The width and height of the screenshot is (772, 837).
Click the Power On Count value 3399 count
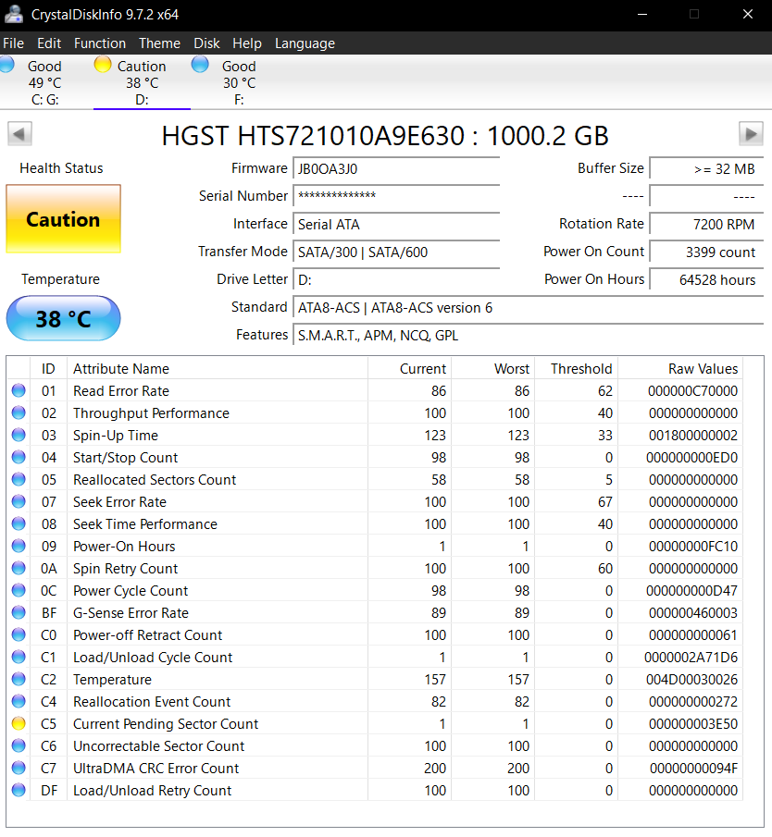[x=706, y=252]
